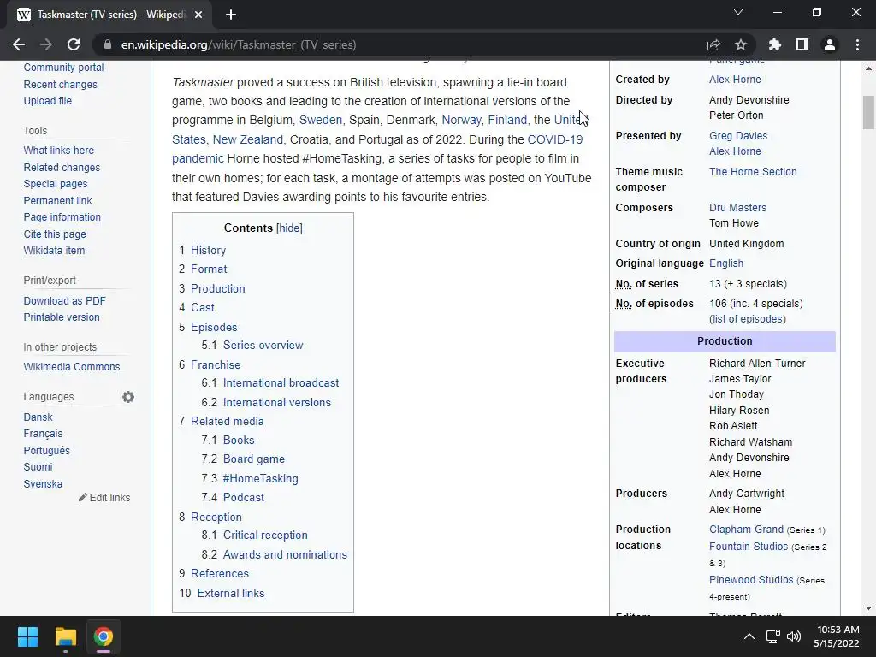Go back using the browser back arrow
The height and width of the screenshot is (657, 876).
coord(19,44)
